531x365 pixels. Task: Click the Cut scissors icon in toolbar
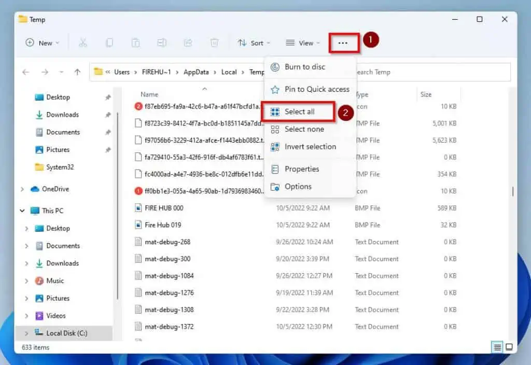[x=83, y=43]
